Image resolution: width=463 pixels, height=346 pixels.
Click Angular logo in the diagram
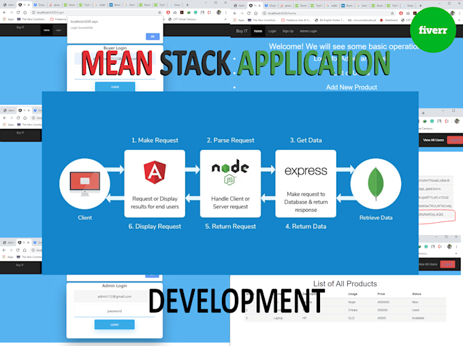click(155, 172)
